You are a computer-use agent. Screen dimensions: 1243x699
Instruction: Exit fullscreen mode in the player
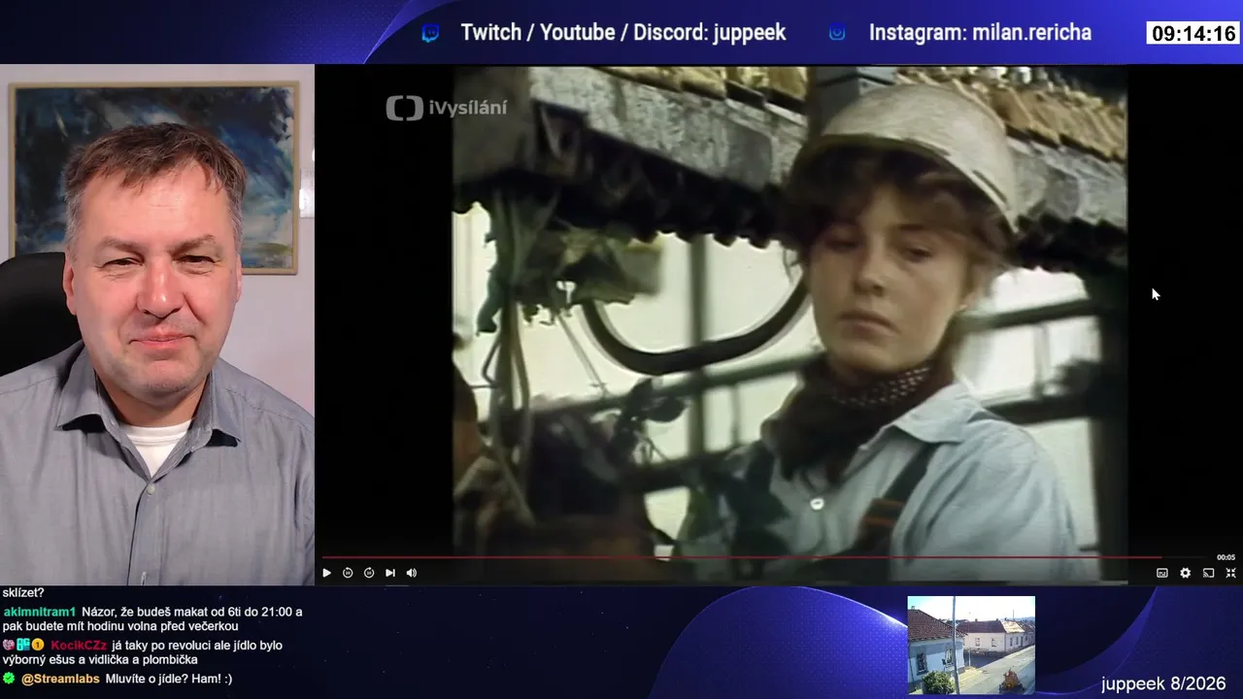coord(1231,573)
